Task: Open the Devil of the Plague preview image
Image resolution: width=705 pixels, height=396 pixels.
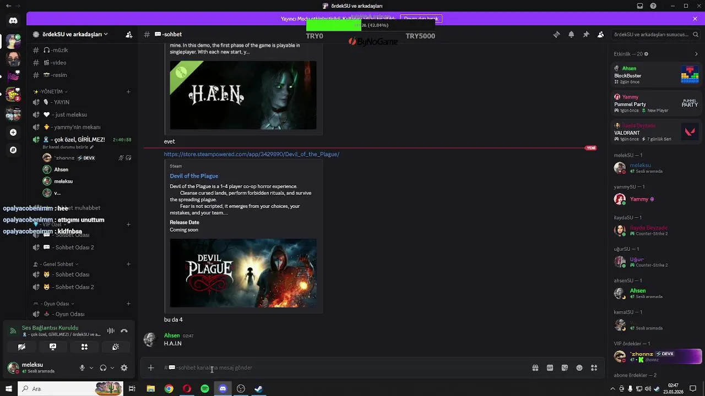Action: 243,273
